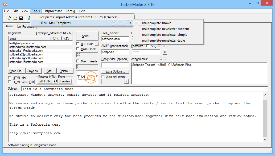Viewport: 275px width, 156px height.
Task: Open the View menu
Action: 25,11
